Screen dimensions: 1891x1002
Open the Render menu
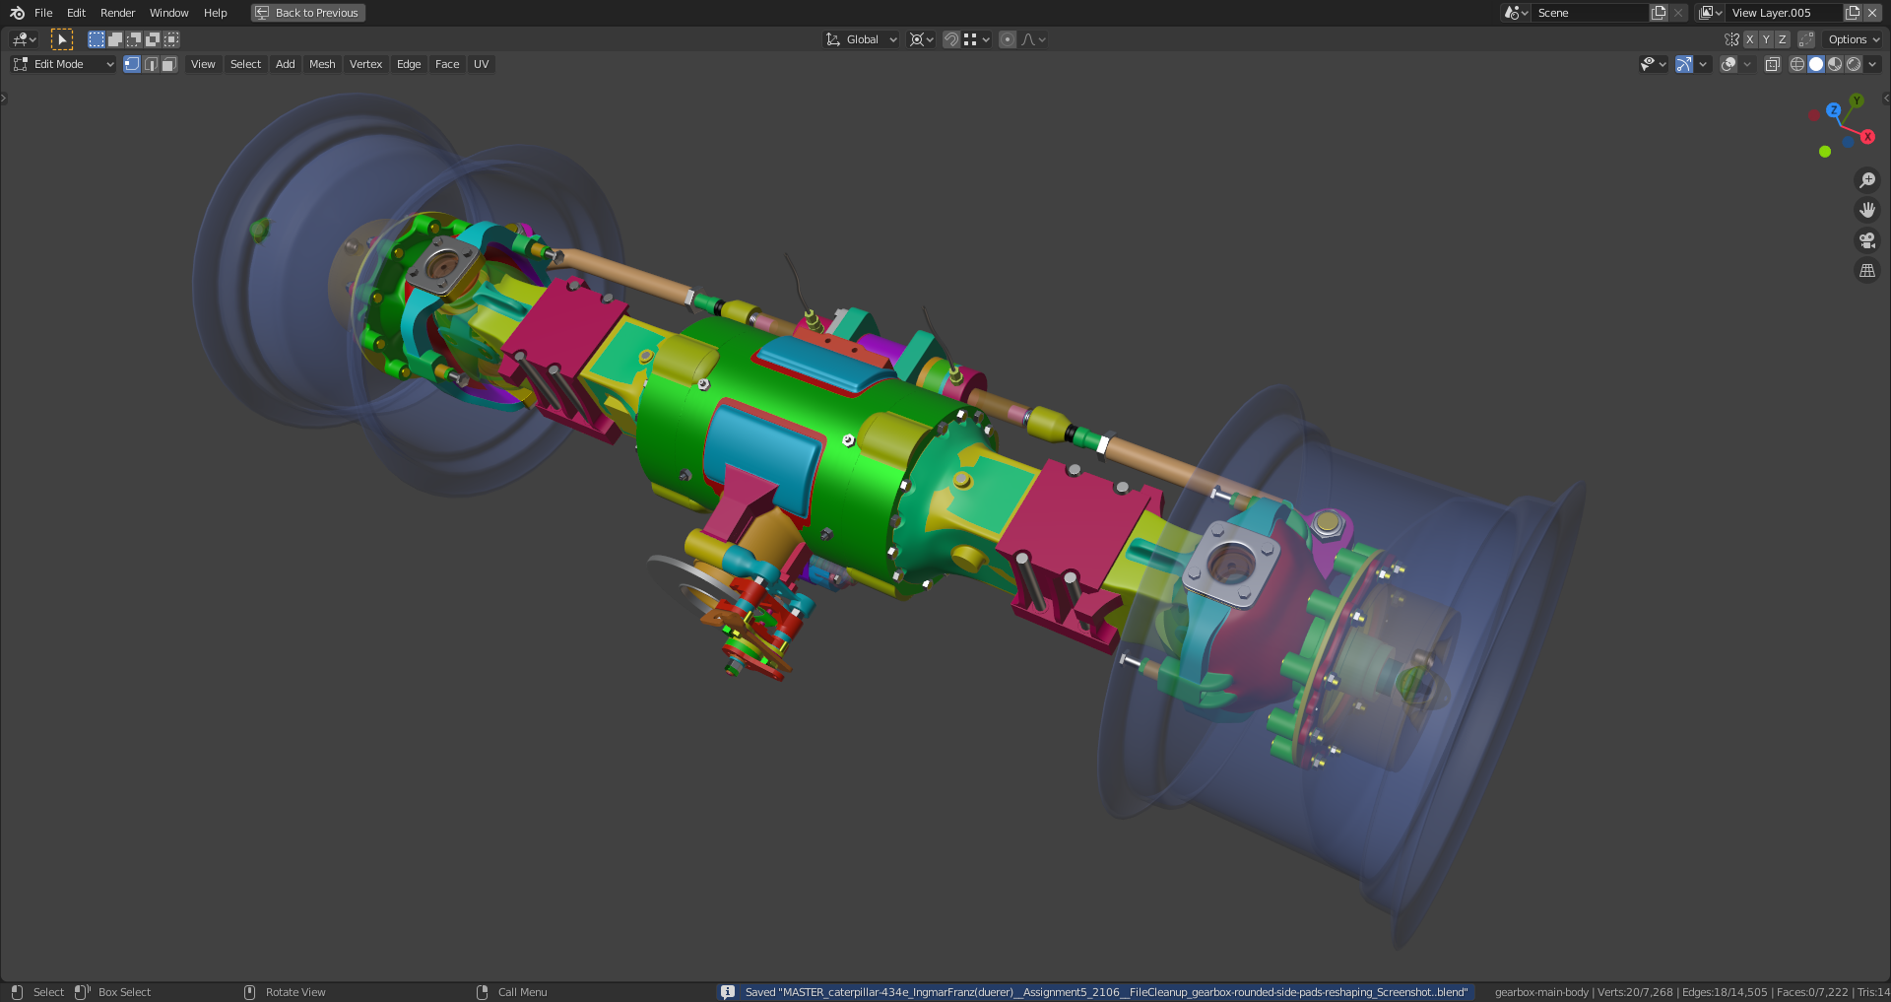click(117, 13)
